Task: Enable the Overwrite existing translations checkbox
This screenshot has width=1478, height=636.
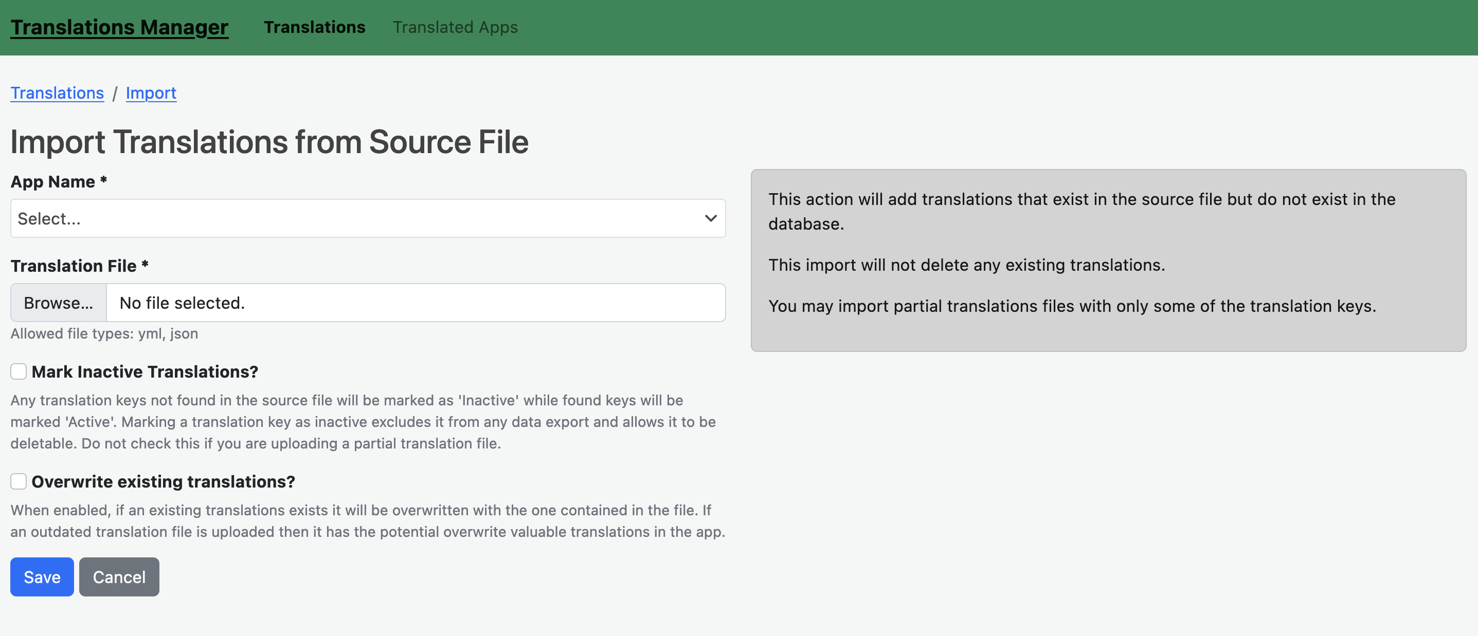Action: 19,481
